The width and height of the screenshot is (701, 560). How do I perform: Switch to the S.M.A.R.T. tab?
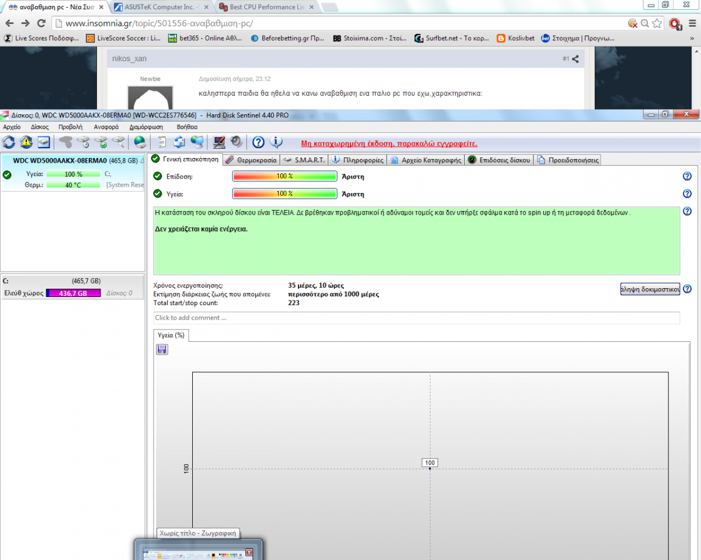[x=304, y=160]
